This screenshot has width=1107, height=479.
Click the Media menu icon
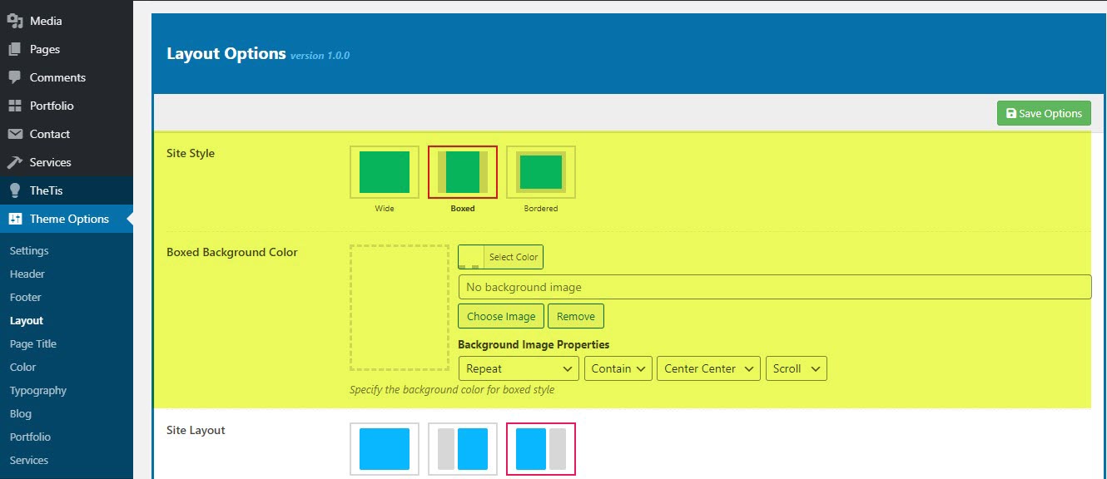click(15, 21)
